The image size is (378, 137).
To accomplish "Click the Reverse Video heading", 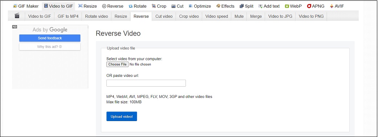I will click(x=118, y=33).
